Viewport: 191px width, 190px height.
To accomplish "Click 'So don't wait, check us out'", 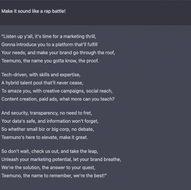I will [x=50, y=151].
